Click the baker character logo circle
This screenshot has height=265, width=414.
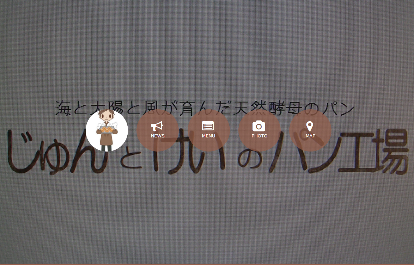point(107,130)
